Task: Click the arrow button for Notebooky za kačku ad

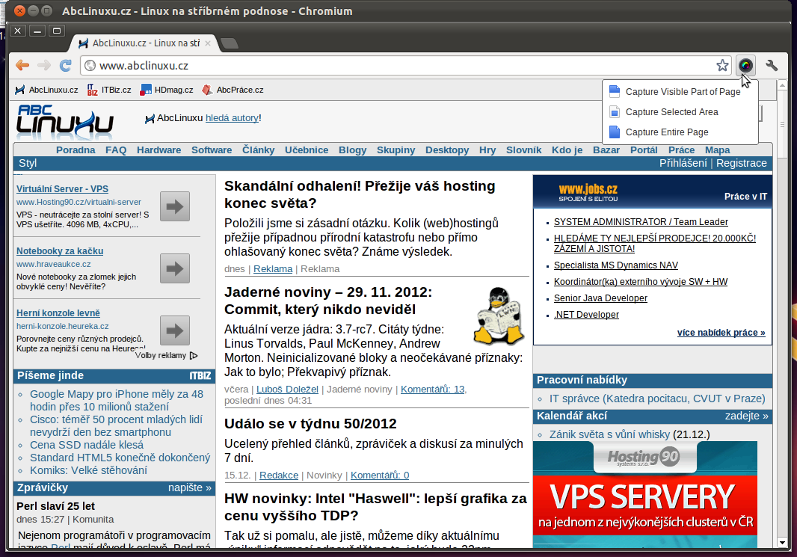Action: coord(175,268)
